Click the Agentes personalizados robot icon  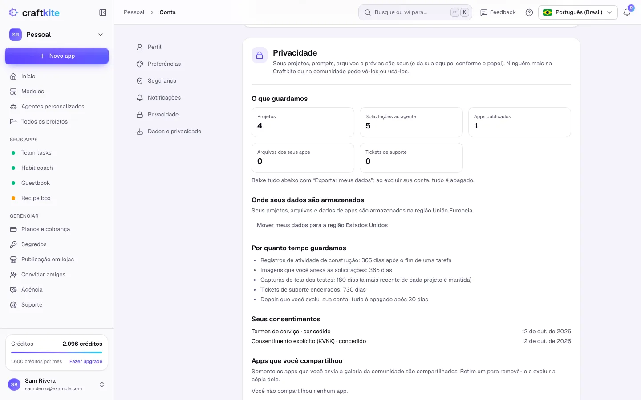(13, 107)
